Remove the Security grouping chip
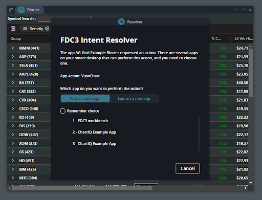The width and height of the screenshot is (262, 200). 47,29
